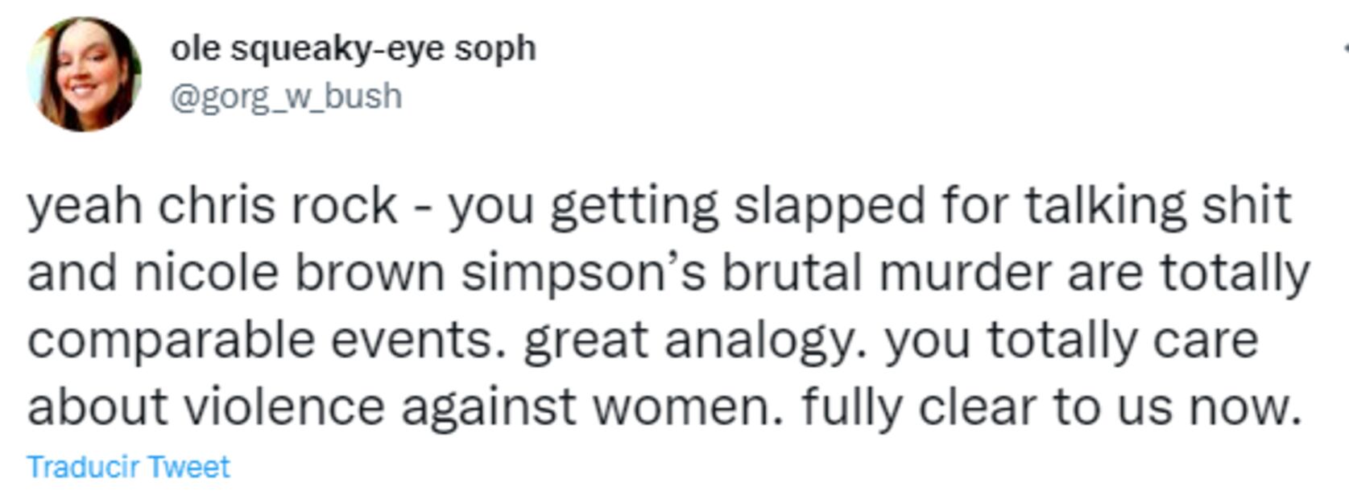Click "are totally" ending the second line

click(1189, 274)
